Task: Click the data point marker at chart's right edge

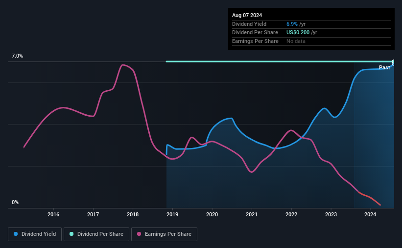Action: (394, 62)
